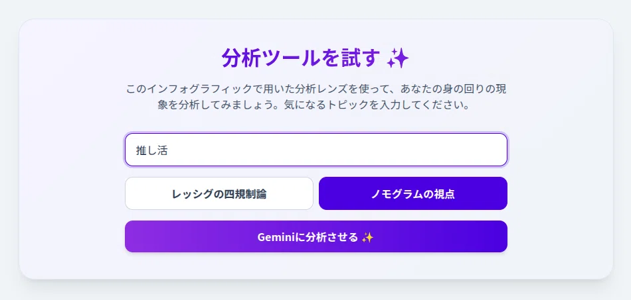Select the ノモグラムの視点 lens option
This screenshot has width=631, height=300.
(413, 193)
